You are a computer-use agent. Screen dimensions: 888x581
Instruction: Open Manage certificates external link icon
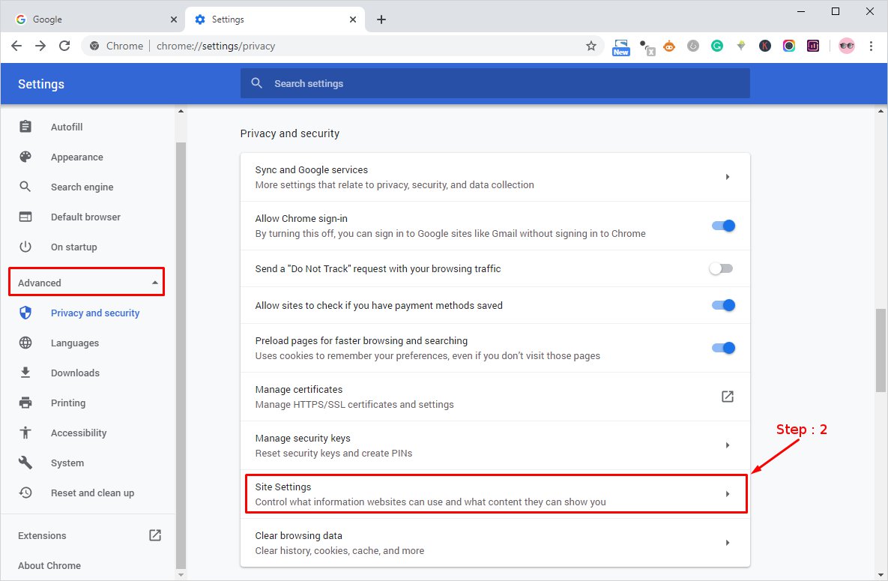click(x=727, y=397)
